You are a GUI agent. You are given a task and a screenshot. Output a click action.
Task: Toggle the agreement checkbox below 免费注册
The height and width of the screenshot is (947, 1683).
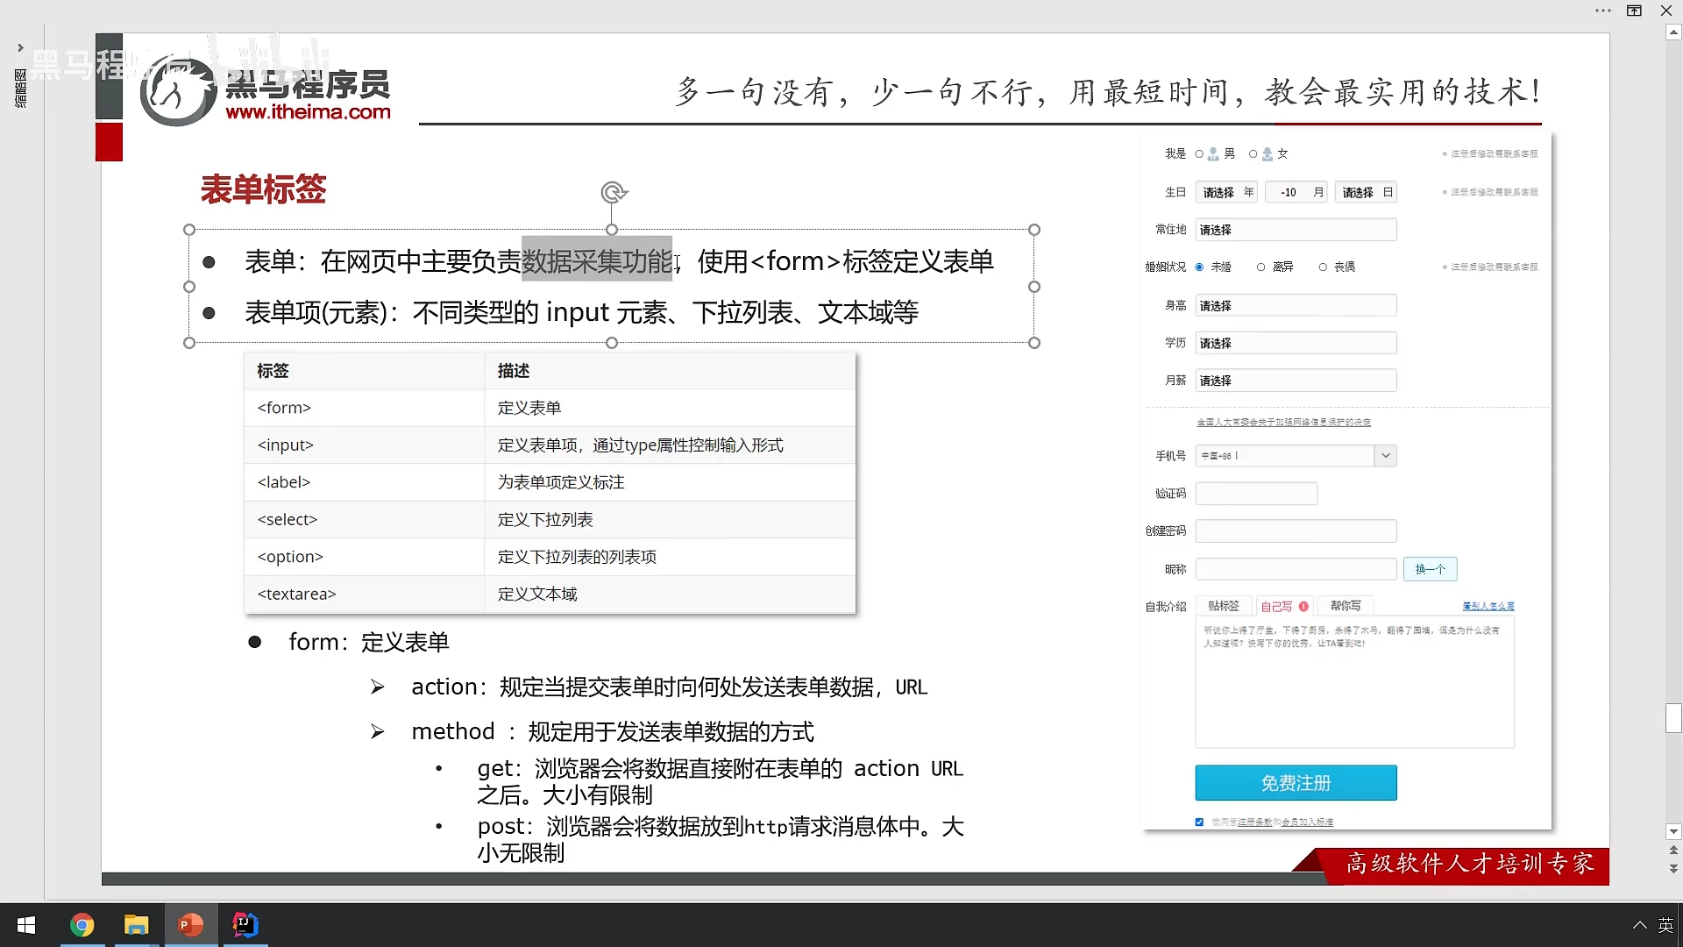pyautogui.click(x=1199, y=822)
